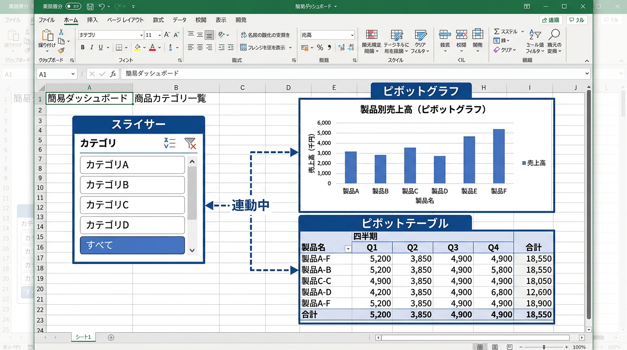Viewport: 627px width, 350px height.
Task: Toggle the AutoSave switch
Action: coord(73,6)
